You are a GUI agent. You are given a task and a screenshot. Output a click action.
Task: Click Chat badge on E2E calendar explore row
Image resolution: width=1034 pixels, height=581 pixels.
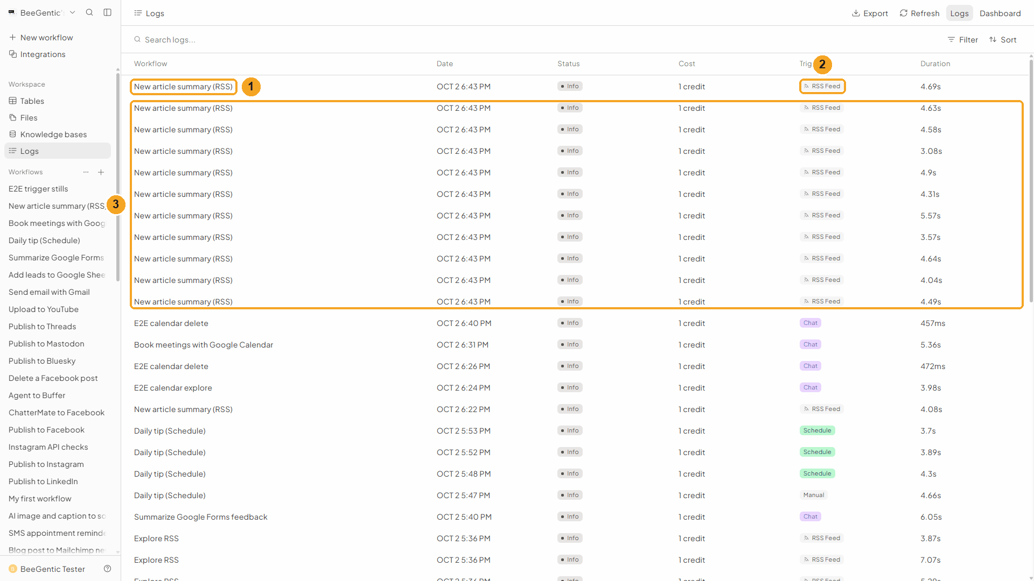810,387
